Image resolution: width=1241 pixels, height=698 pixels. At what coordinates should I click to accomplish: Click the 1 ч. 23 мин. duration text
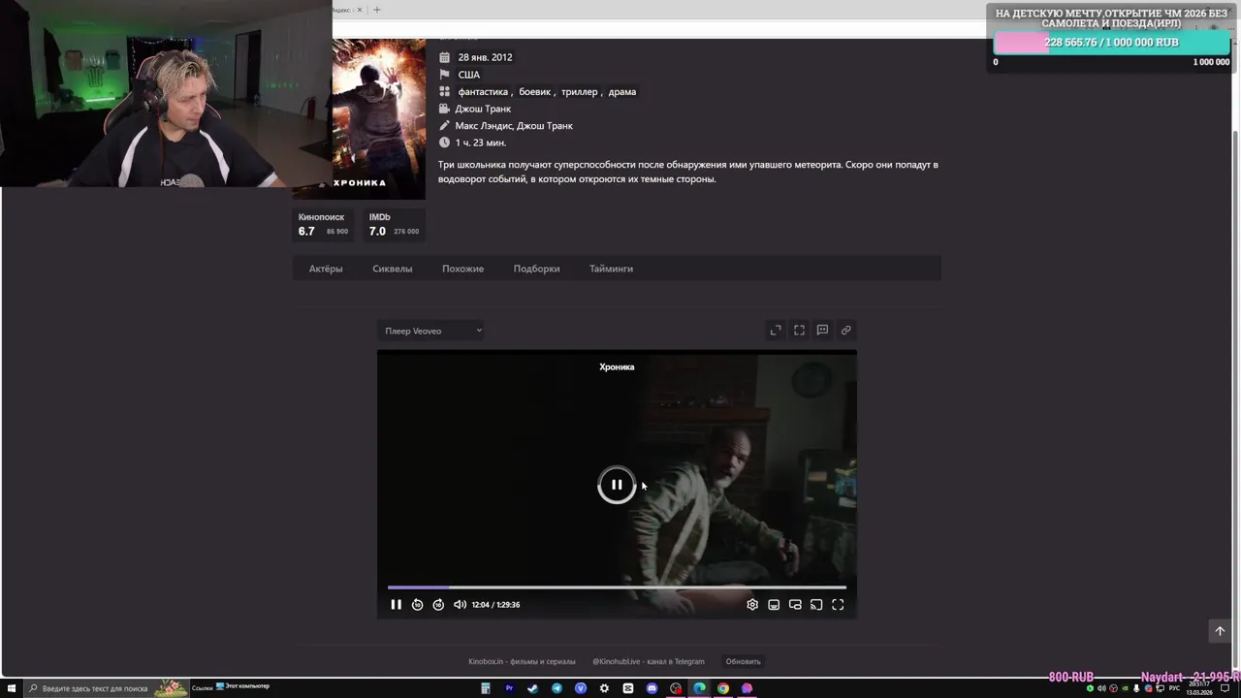coord(481,143)
